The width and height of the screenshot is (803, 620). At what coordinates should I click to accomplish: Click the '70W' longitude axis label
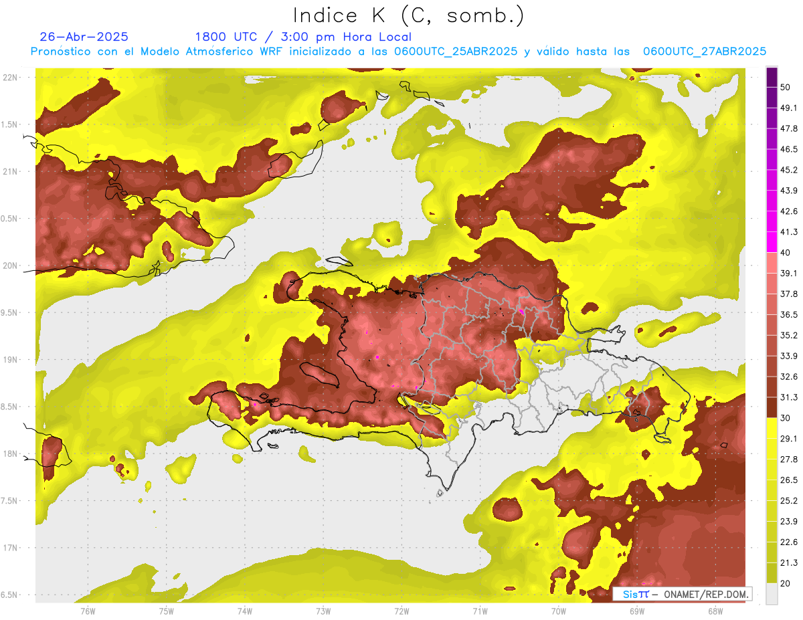558,611
